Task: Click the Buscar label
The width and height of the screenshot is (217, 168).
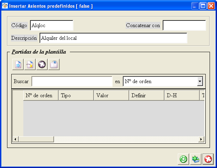Action: tap(21, 81)
